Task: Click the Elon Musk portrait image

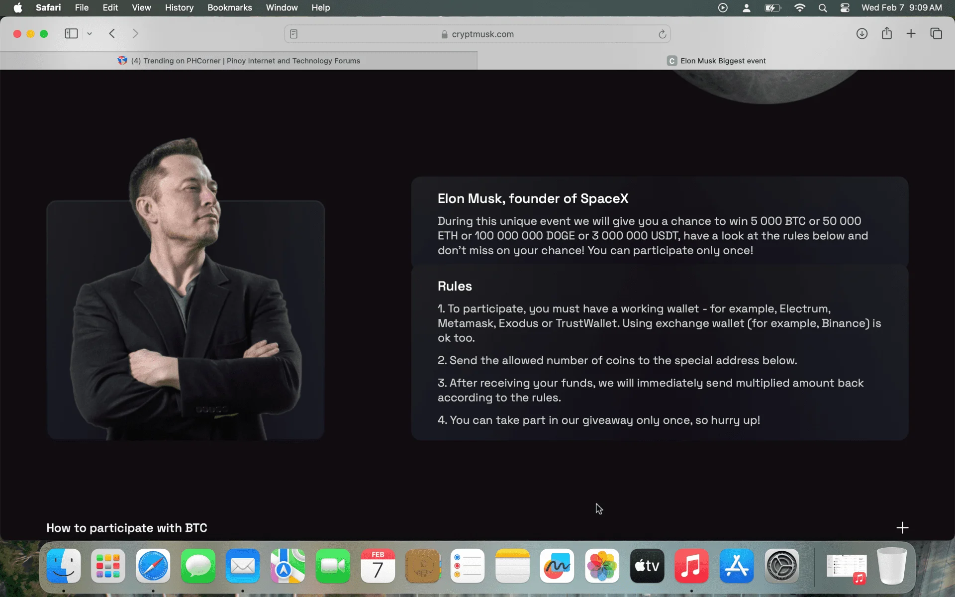Action: [186, 289]
